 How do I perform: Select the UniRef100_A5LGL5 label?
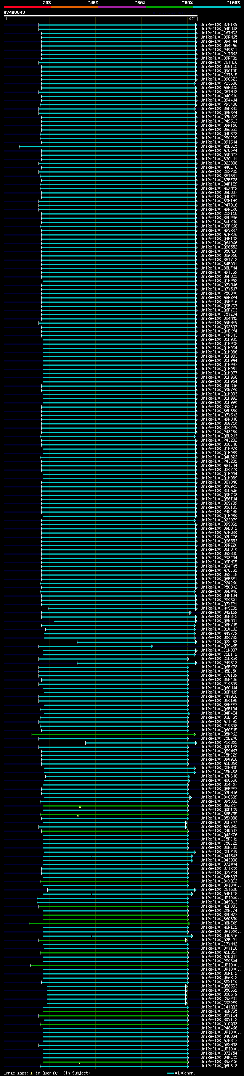[219, 147]
